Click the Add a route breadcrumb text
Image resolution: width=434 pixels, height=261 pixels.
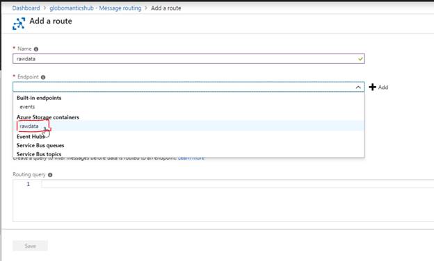pos(166,8)
